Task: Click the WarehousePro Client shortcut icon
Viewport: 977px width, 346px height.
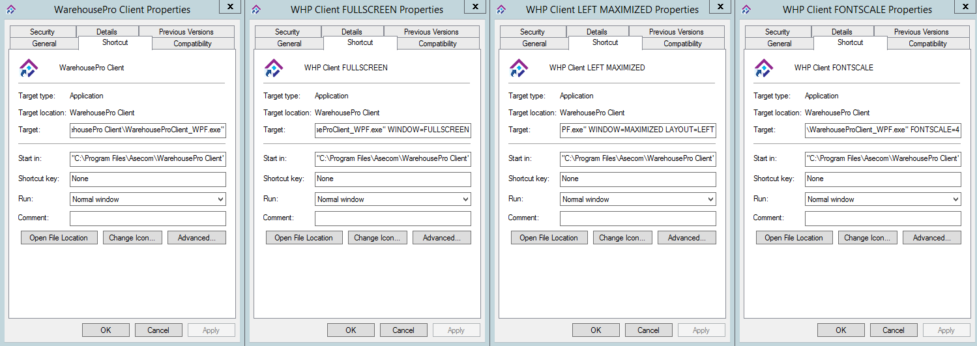Action: [29, 68]
